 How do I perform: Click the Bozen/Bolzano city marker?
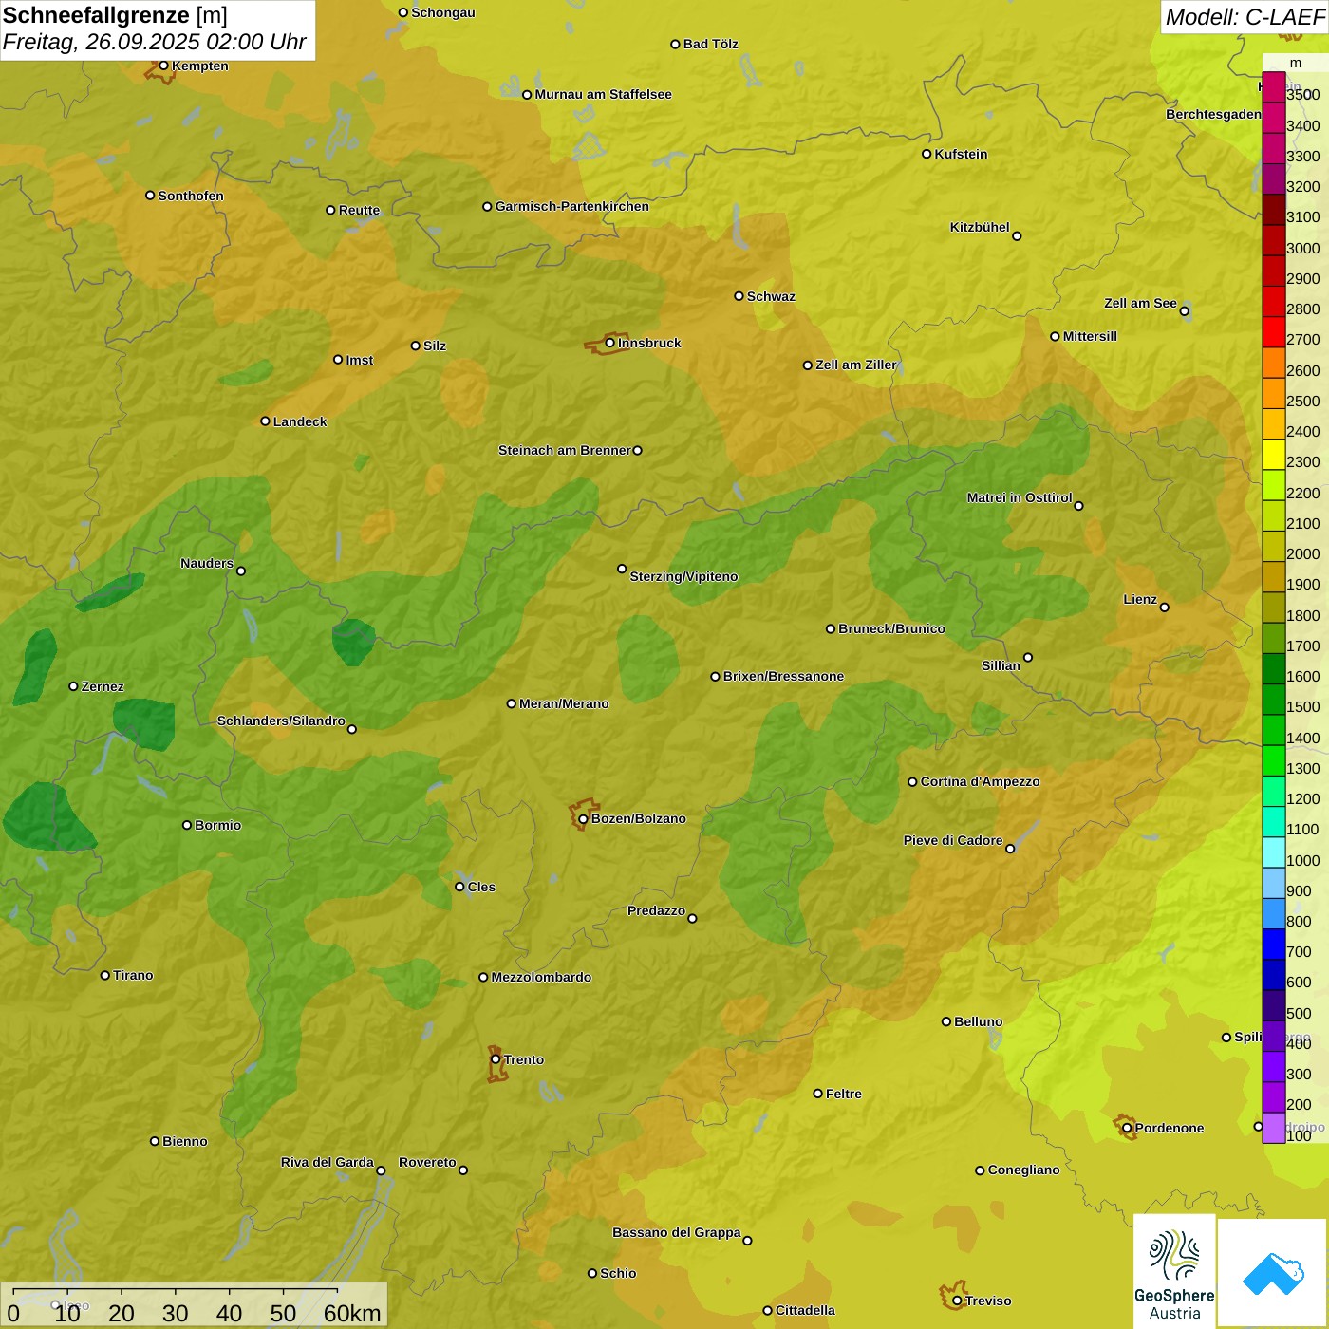583,818
